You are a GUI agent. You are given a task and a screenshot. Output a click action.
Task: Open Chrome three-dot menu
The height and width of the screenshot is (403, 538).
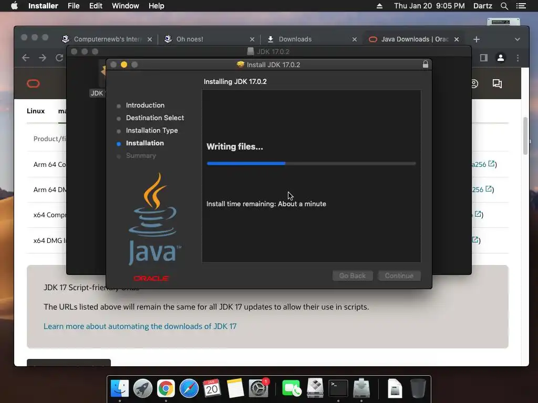[x=518, y=58]
